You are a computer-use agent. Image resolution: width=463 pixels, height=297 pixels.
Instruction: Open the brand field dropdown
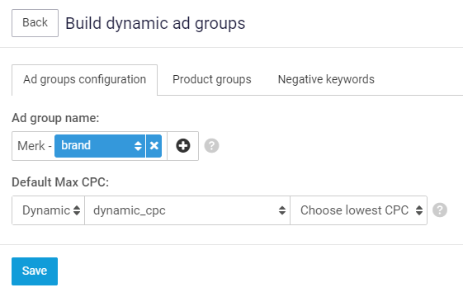100,146
